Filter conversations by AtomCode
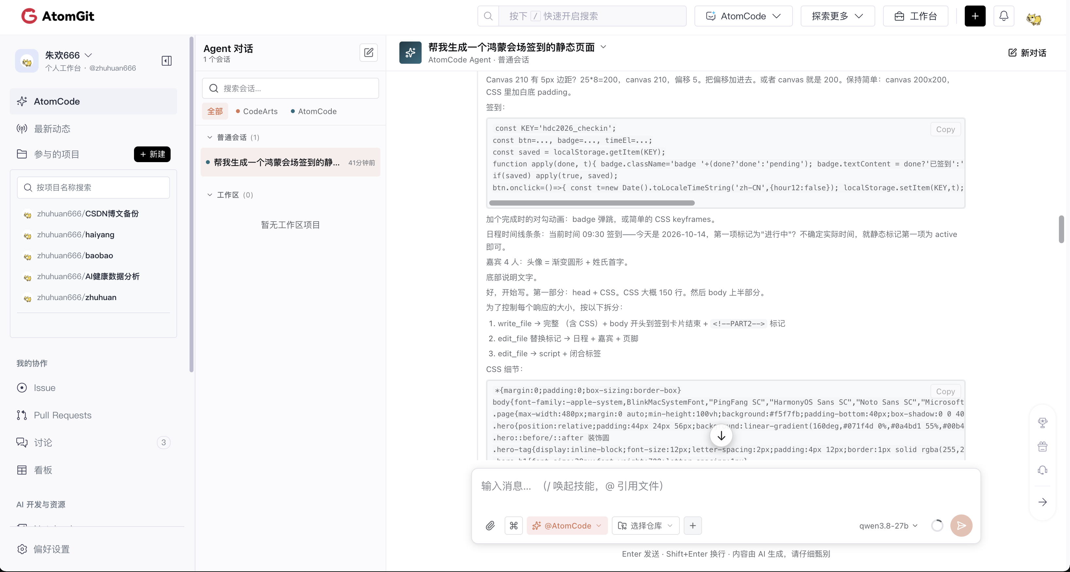This screenshot has width=1070, height=572. (314, 111)
